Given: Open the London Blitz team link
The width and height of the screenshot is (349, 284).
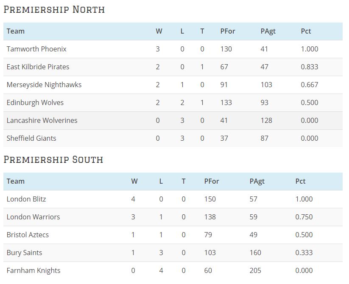Looking at the screenshot, I should tap(26, 199).
